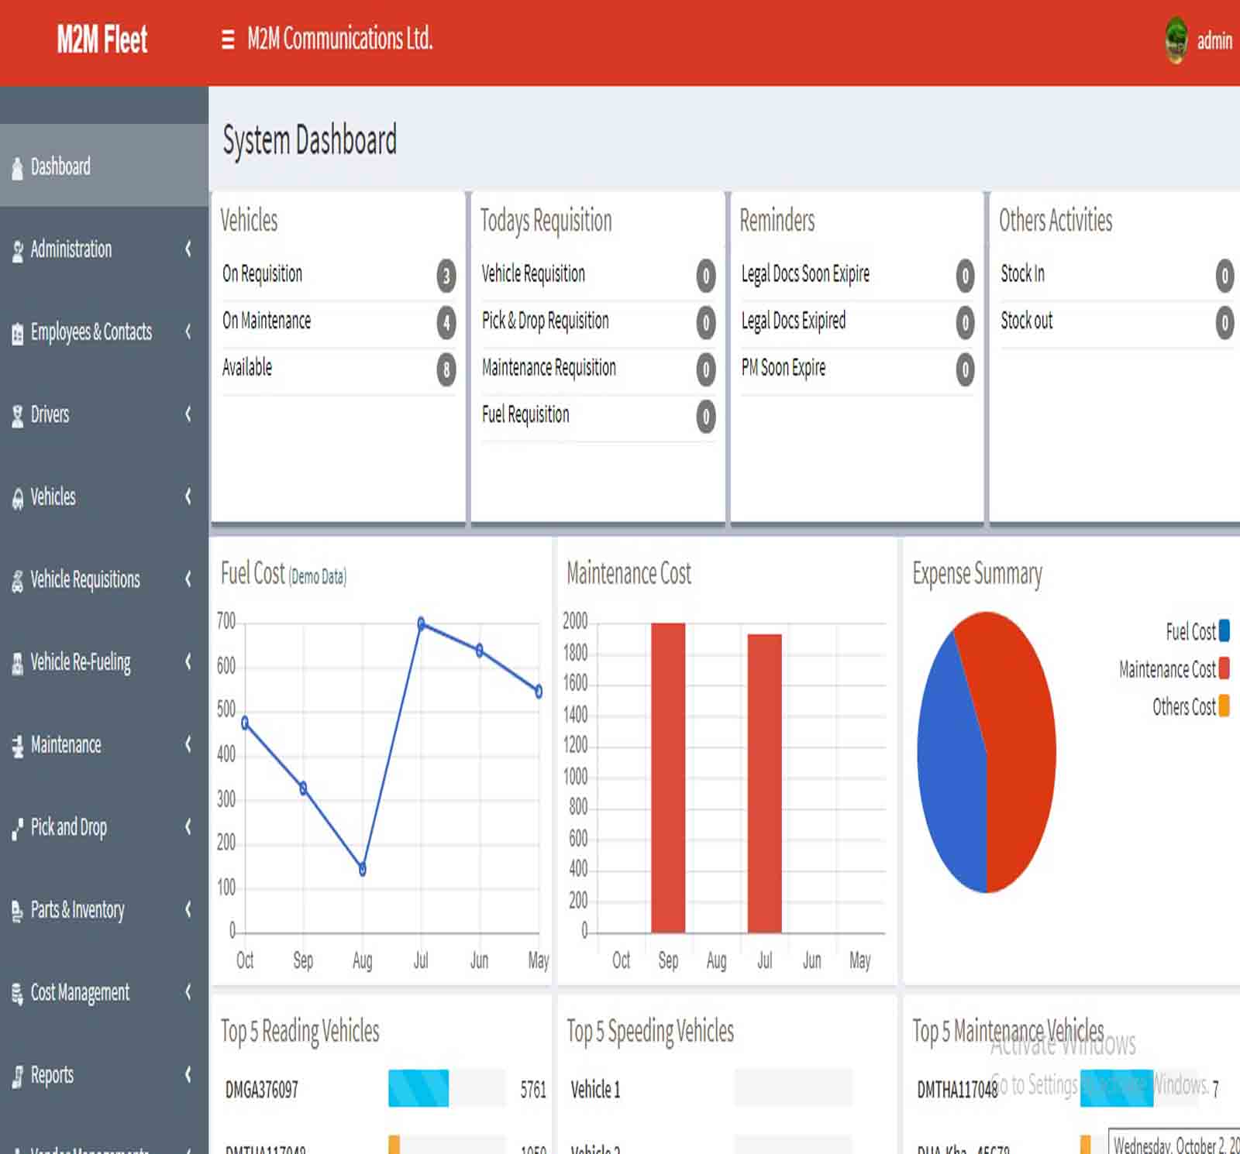The width and height of the screenshot is (1240, 1154).
Task: Open On Maintenance vehicles count badge
Action: [x=446, y=322]
